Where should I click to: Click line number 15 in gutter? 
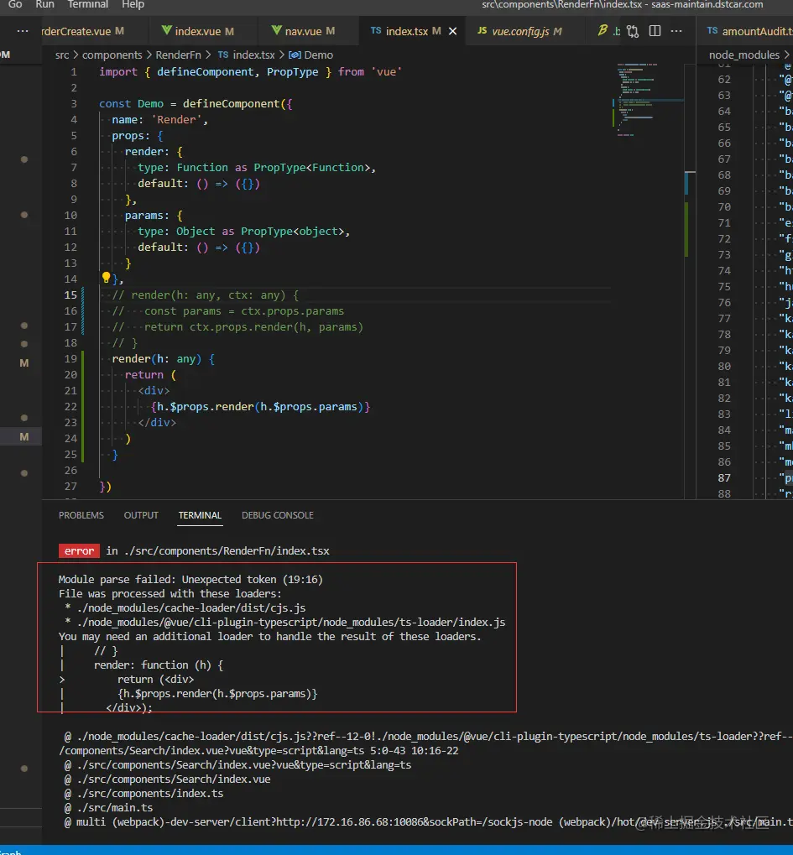click(x=70, y=295)
